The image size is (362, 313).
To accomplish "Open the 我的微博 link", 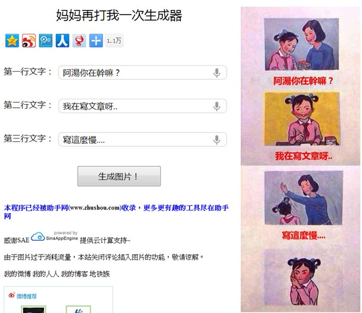I will pos(17,274).
